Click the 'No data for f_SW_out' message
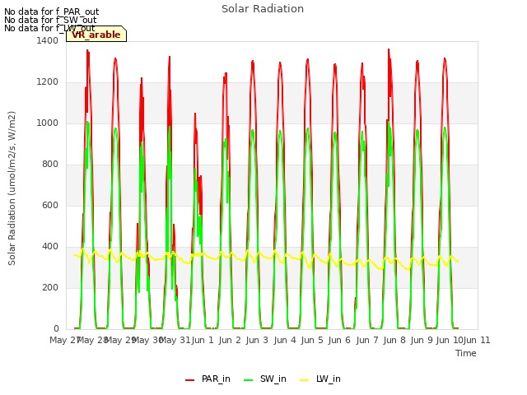 pyautogui.click(x=50, y=20)
